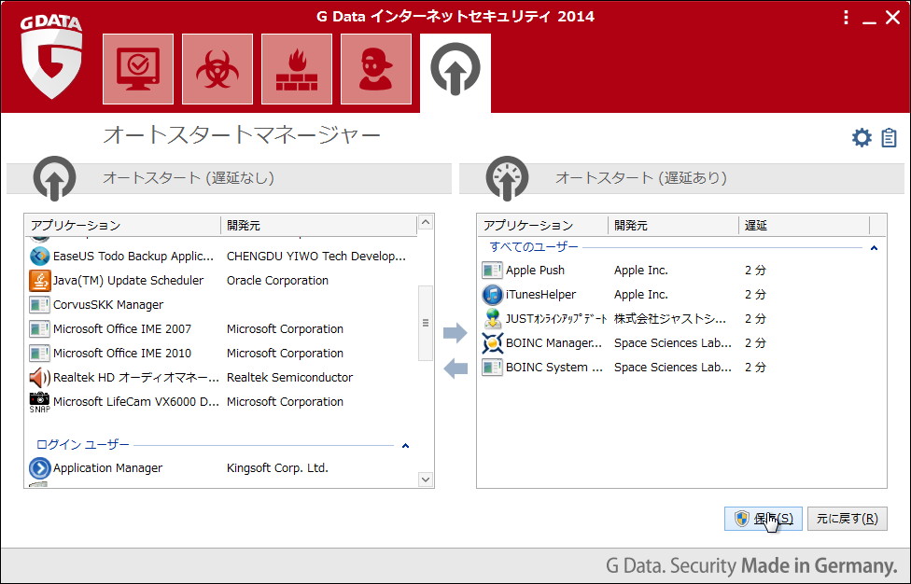911x584 pixels.
Task: Move entry to delayed autostart with right arrow
Action: (455, 333)
